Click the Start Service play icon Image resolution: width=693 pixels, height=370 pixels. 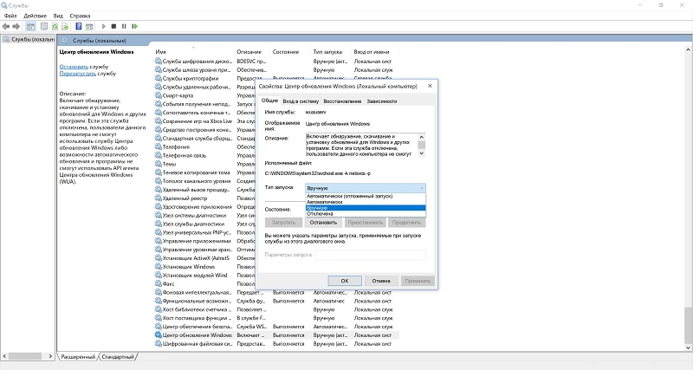pos(104,27)
